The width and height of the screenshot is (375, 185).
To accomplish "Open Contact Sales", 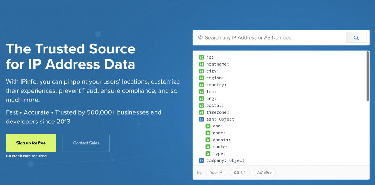I will click(86, 143).
